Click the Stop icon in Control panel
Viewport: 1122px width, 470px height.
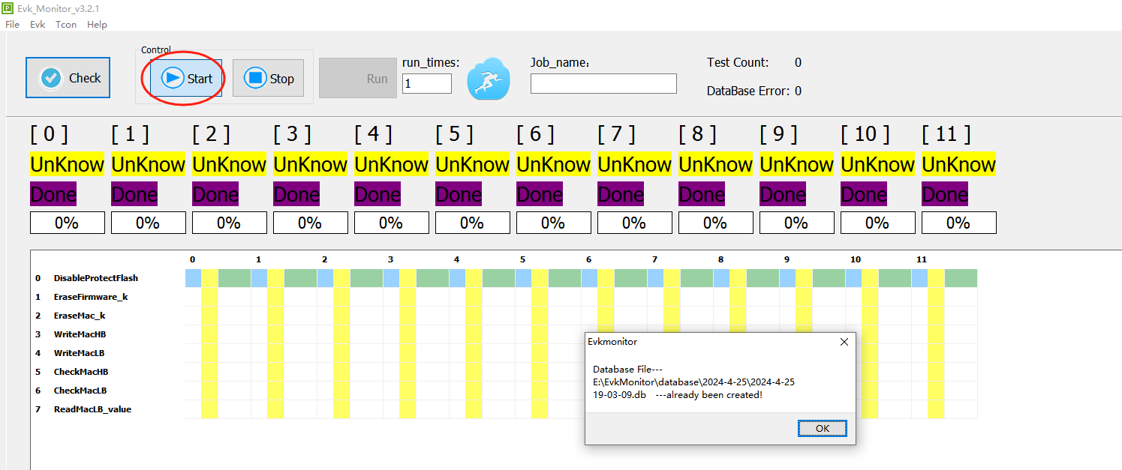(254, 78)
